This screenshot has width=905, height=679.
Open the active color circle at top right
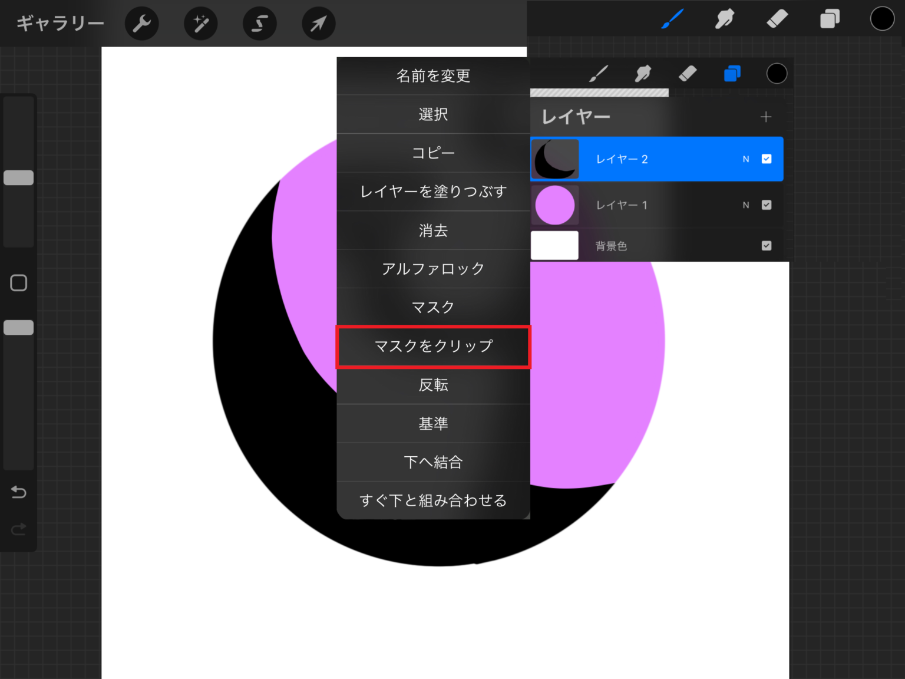click(881, 18)
